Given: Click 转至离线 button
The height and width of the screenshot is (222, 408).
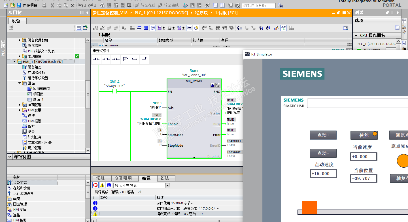Looking at the screenshot, I should click(168, 5).
